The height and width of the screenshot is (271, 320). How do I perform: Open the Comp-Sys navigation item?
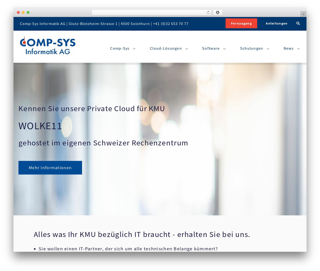coord(120,48)
